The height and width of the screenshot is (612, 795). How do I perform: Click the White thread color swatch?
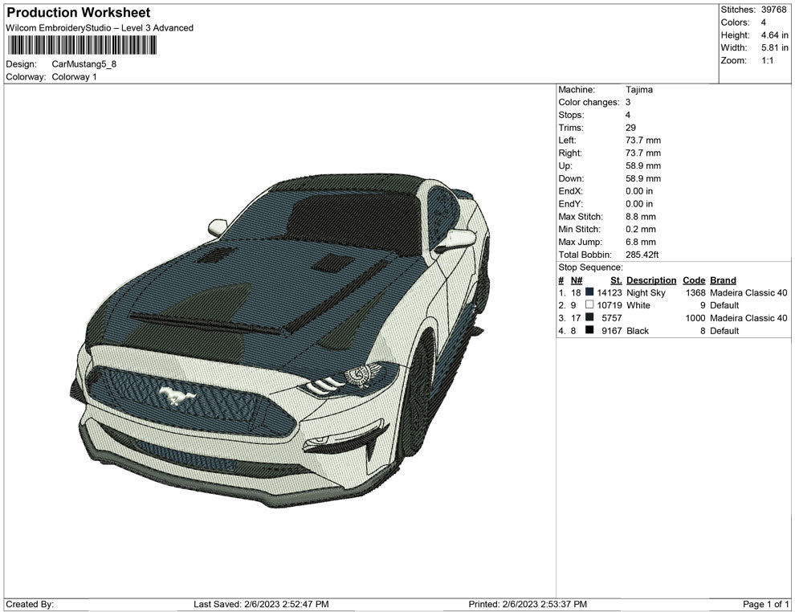click(589, 306)
